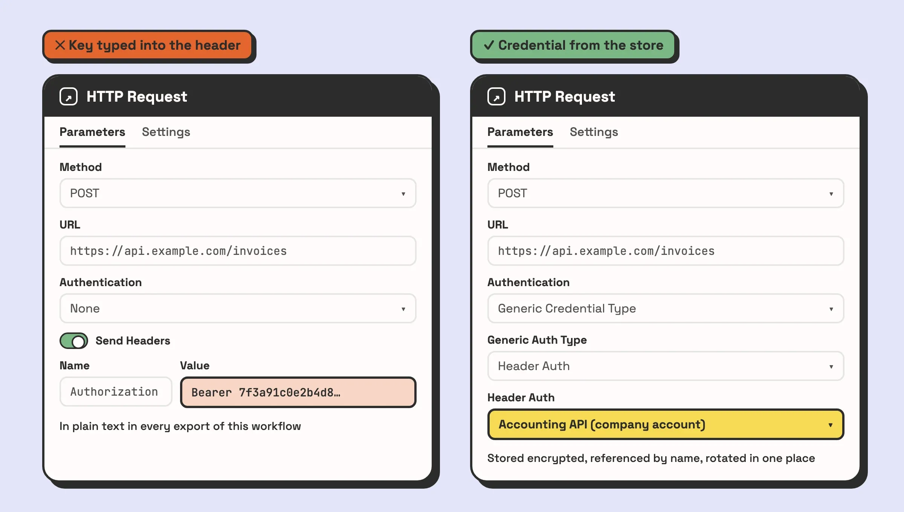Switch to Settings tab in right panel
The height and width of the screenshot is (512, 904).
594,132
